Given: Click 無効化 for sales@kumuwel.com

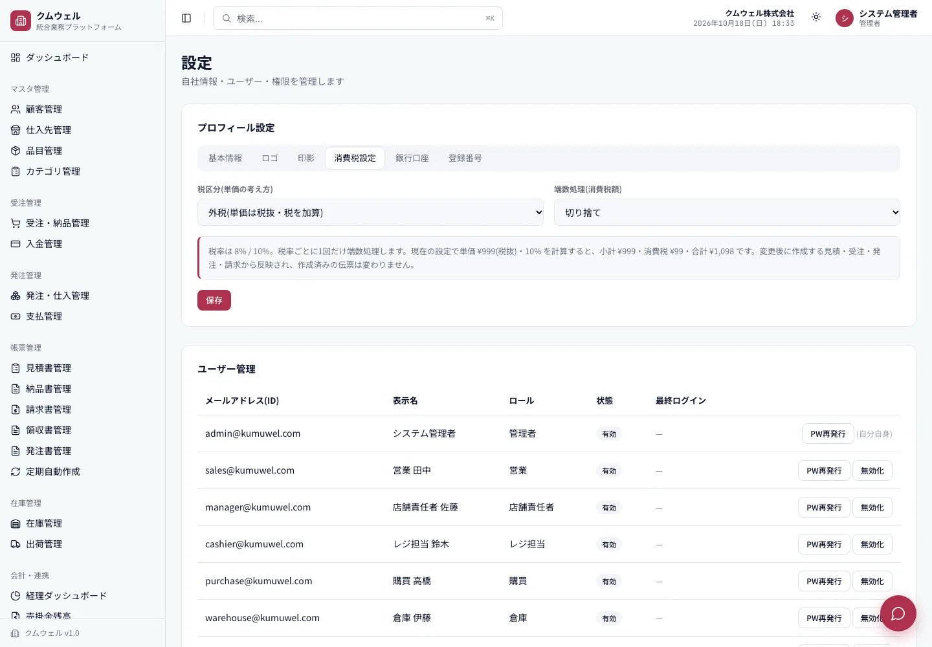Looking at the screenshot, I should tap(872, 470).
